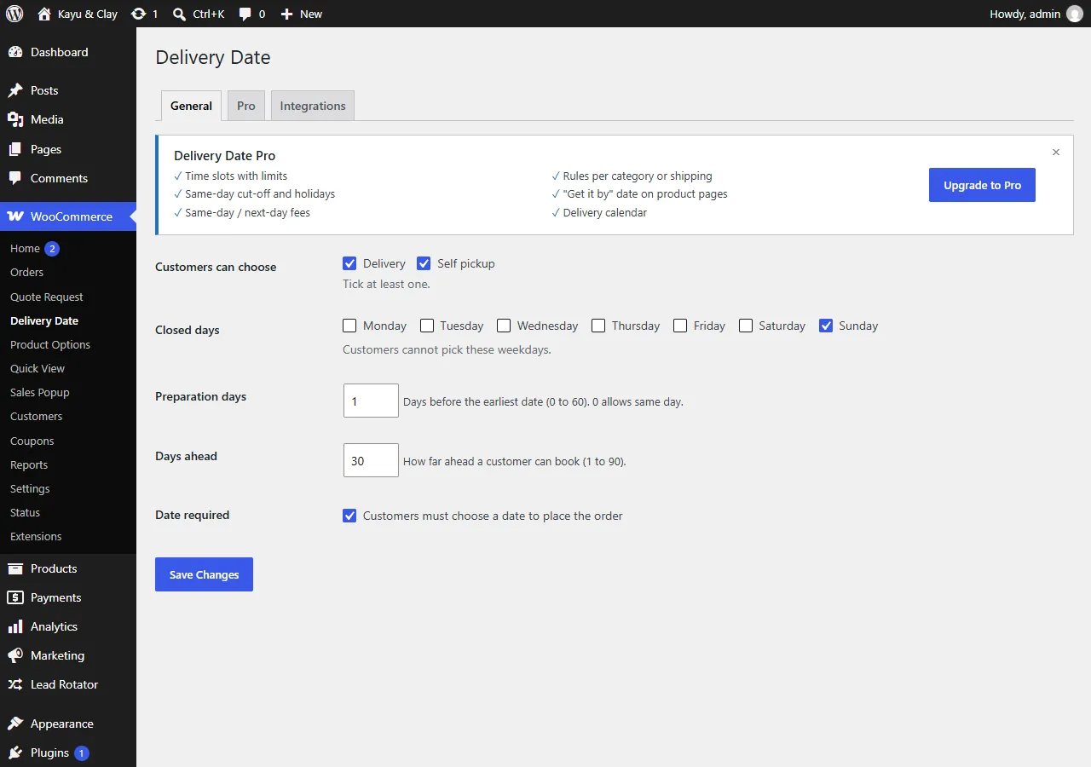1091x767 pixels.
Task: Click the Analytics bar chart icon
Action: point(15,626)
